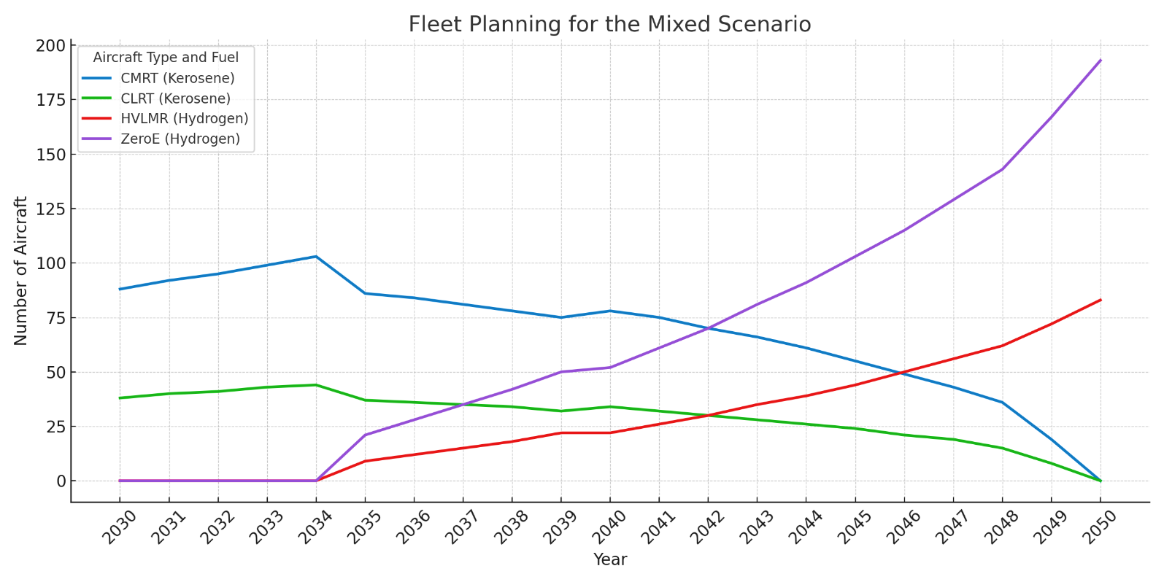
Task: Click the 2034 x-axis tick label
Action: 315,527
